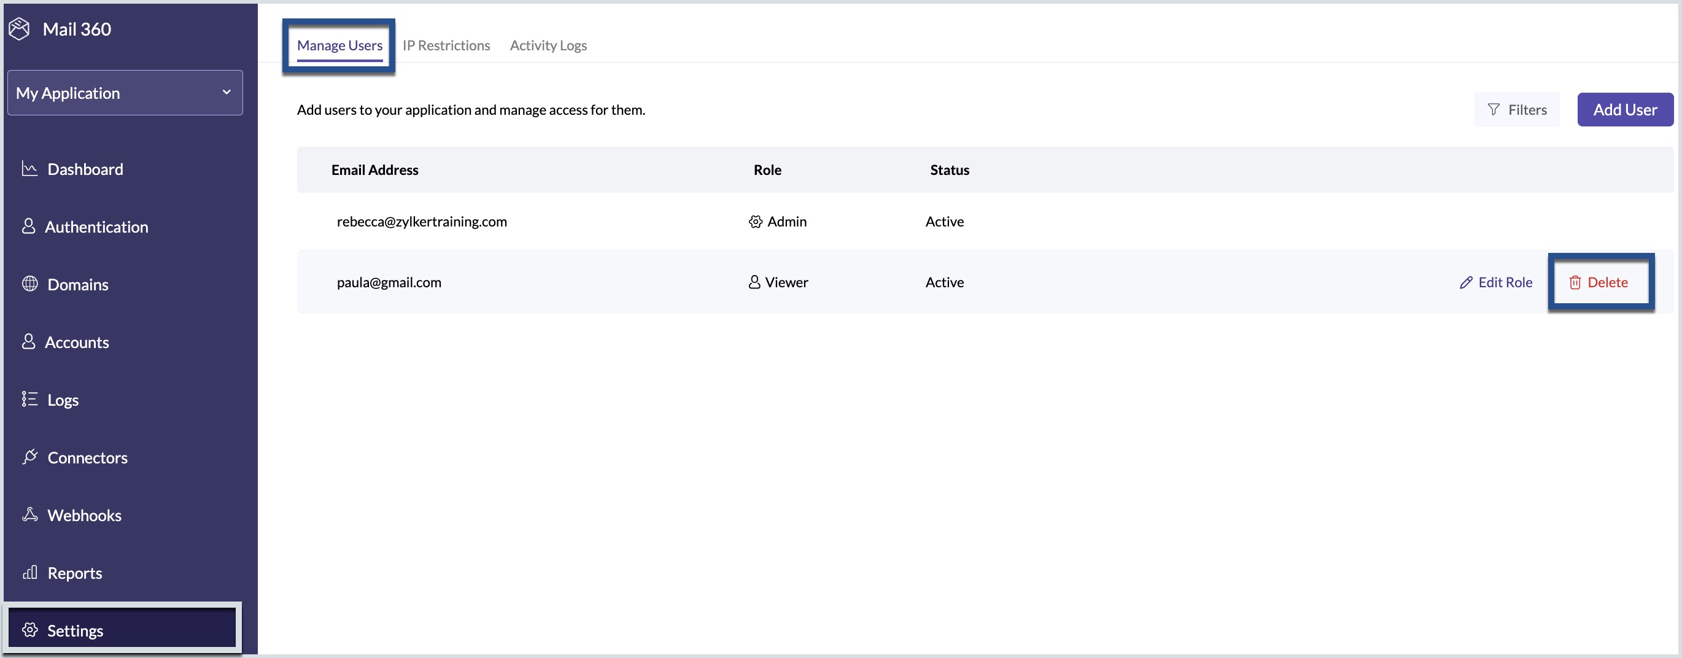The image size is (1682, 658).
Task: Click the Webhooks icon
Action: click(29, 514)
